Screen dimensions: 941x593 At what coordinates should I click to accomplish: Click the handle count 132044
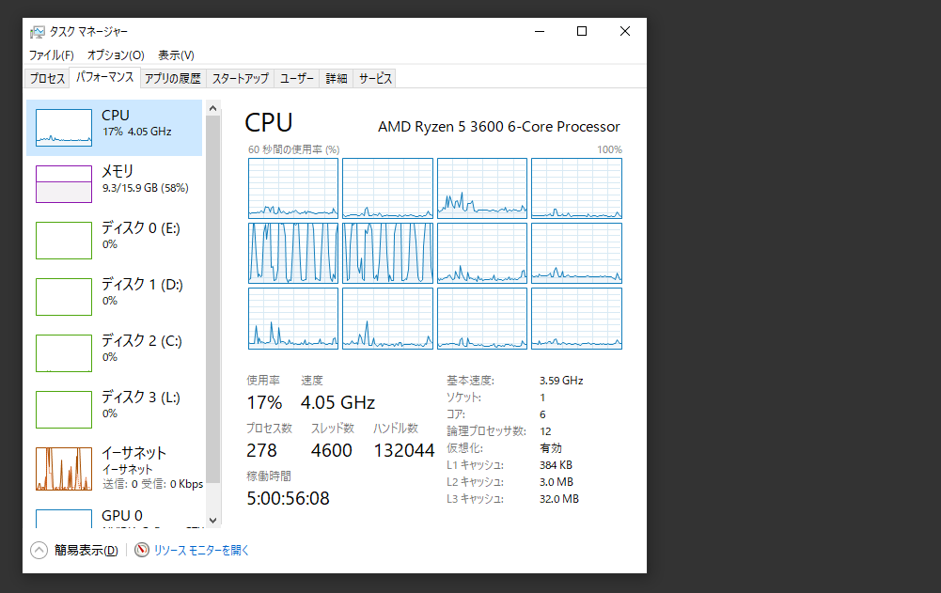[x=404, y=450]
